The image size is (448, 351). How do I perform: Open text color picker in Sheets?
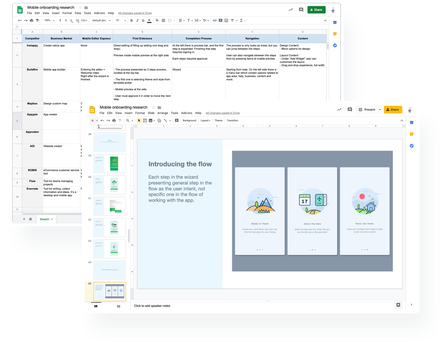pyautogui.click(x=149, y=21)
